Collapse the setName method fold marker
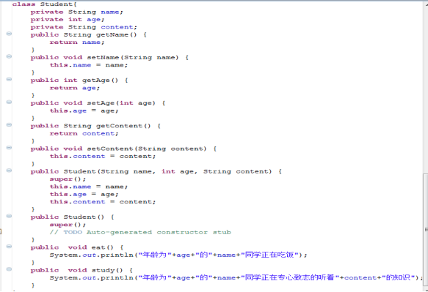The image size is (428, 292). click(9, 56)
